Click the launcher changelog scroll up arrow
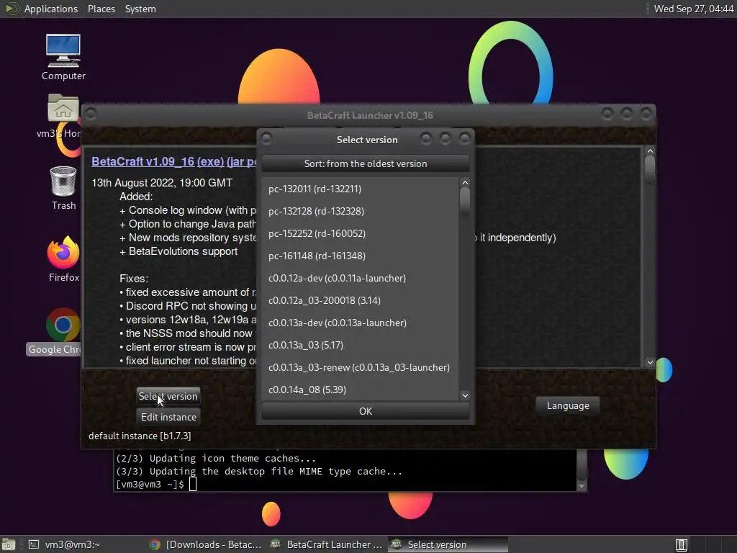Screen dimensions: 737x553 click(650, 151)
